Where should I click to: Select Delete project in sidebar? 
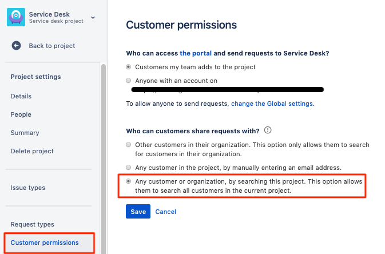point(32,151)
